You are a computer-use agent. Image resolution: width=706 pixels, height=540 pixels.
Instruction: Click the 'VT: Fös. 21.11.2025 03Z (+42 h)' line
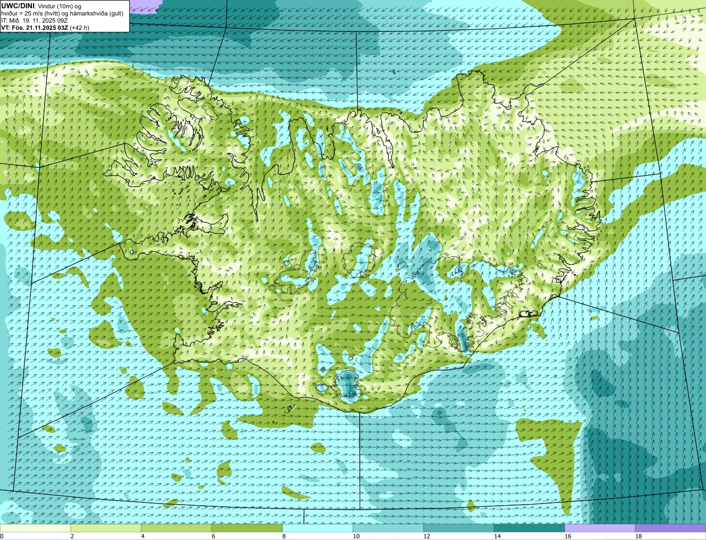(x=45, y=27)
